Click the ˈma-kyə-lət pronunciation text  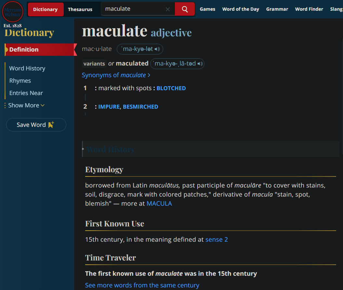point(137,49)
